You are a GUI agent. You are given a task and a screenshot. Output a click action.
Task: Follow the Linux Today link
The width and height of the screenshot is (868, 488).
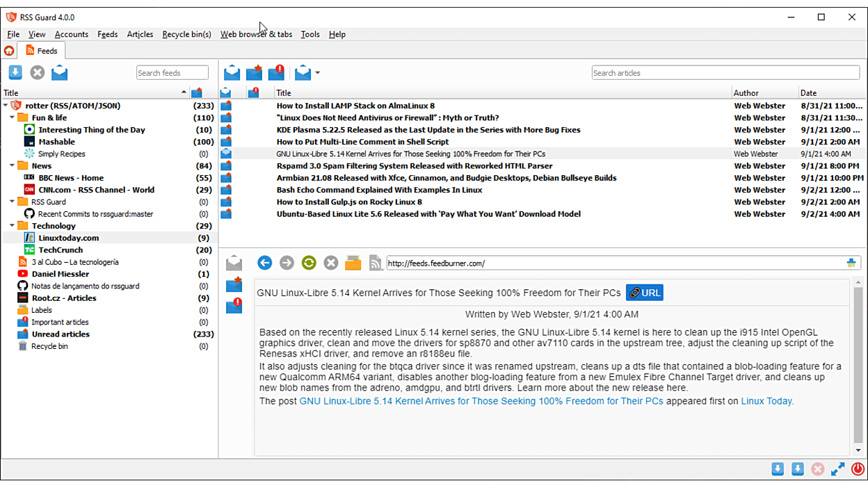pyautogui.click(x=766, y=401)
